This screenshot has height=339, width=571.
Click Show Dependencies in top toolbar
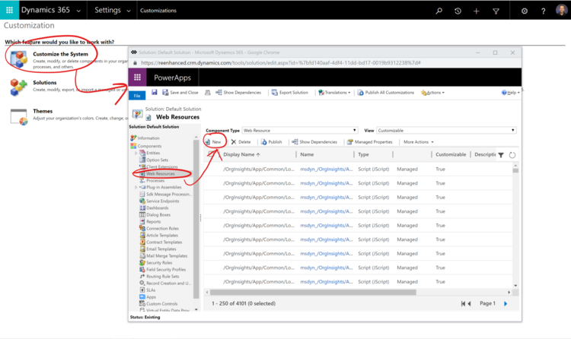point(238,93)
